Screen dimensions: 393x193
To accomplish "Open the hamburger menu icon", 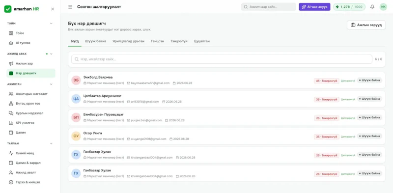I will pos(70,7).
